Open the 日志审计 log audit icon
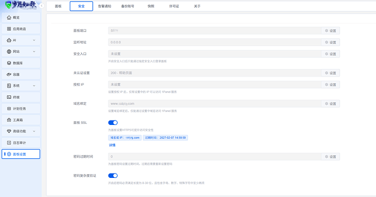This screenshot has width=376, height=197. point(9,143)
